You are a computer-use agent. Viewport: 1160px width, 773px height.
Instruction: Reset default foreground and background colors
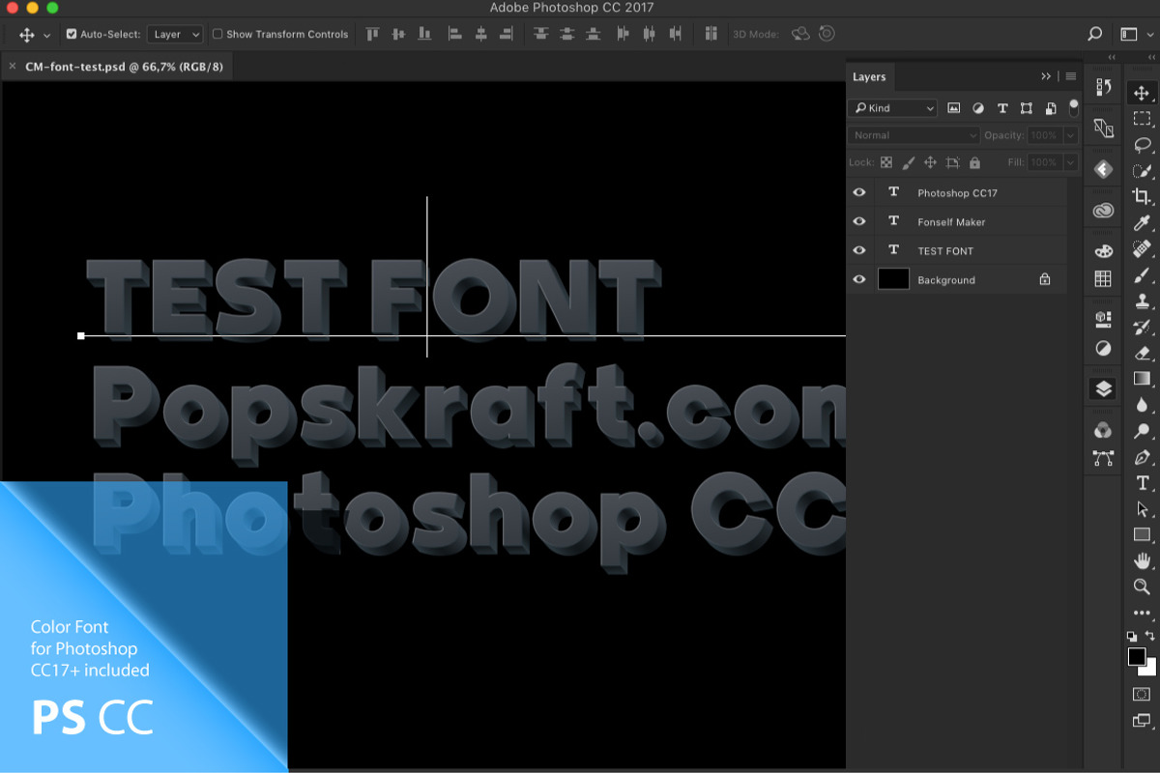(x=1132, y=637)
